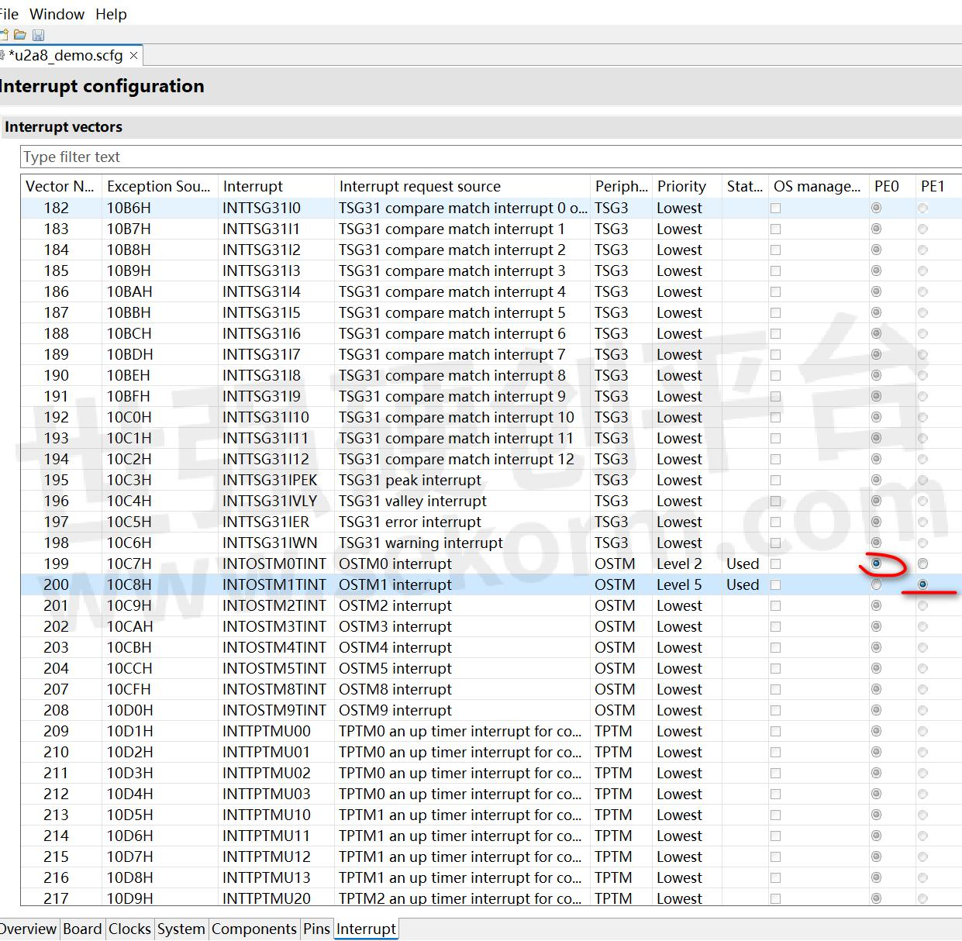Go to the Board tab

click(x=82, y=929)
